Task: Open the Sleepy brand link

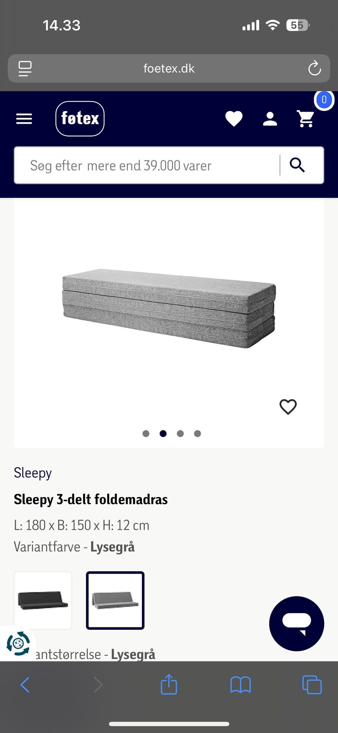Action: (33, 473)
